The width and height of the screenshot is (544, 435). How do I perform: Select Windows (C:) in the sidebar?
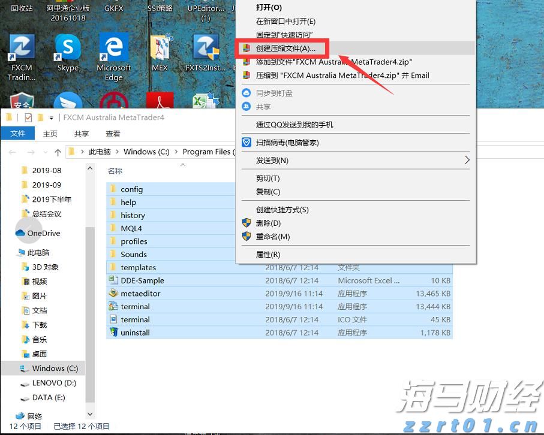pos(51,368)
